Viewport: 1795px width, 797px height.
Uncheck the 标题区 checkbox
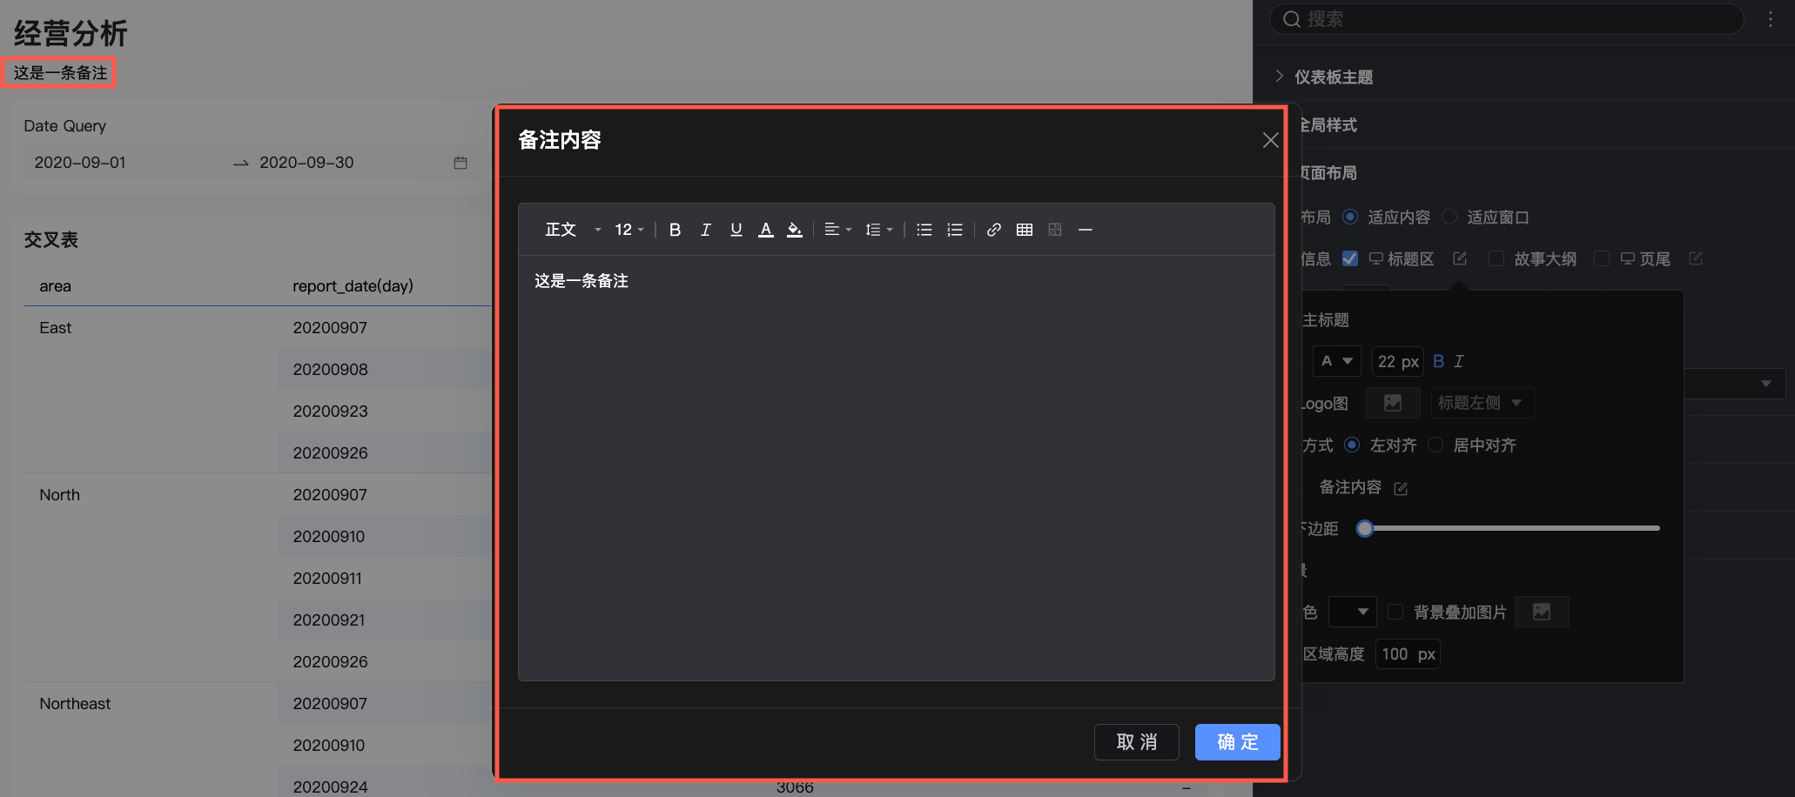tap(1350, 258)
